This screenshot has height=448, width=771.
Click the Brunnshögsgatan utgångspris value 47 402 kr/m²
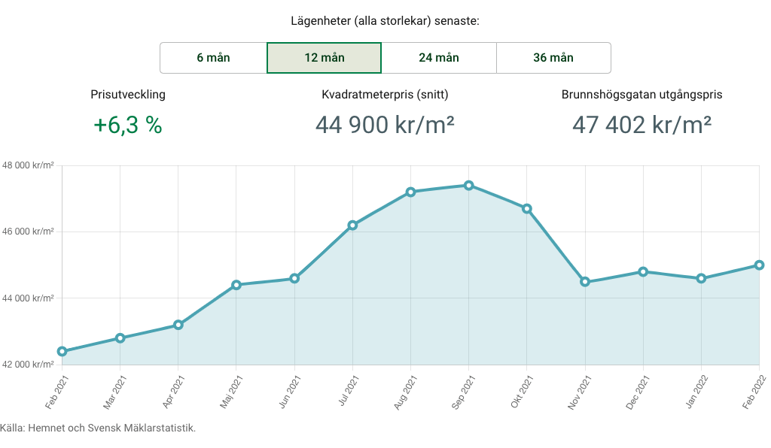click(x=642, y=125)
